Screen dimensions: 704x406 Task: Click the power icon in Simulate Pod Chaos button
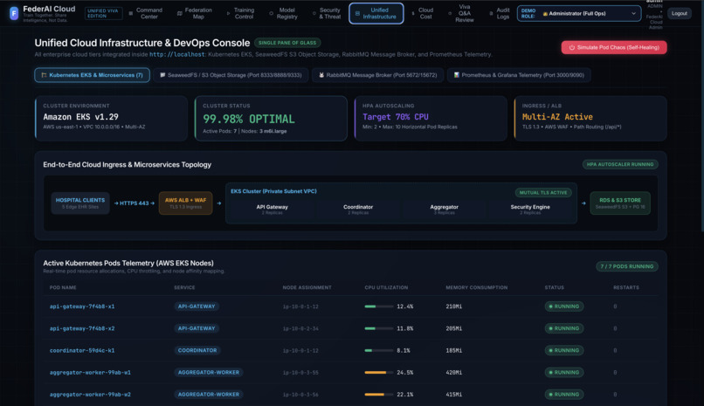pyautogui.click(x=571, y=47)
